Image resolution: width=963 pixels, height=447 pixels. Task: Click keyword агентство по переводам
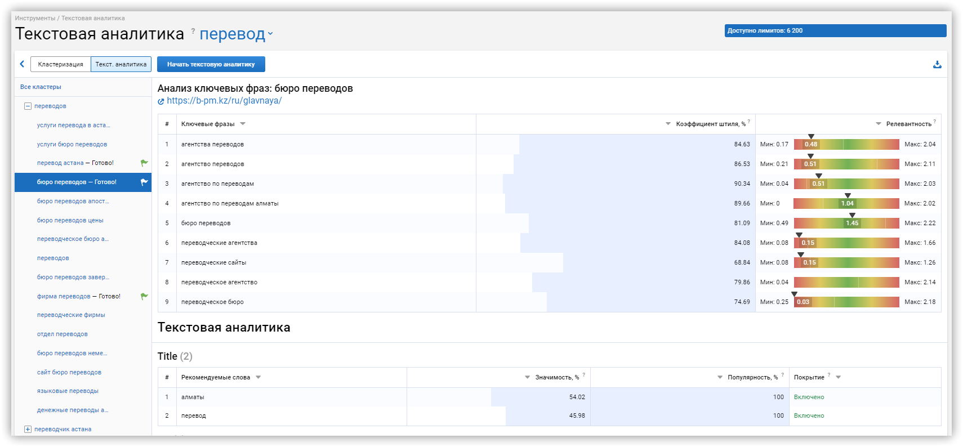point(217,184)
